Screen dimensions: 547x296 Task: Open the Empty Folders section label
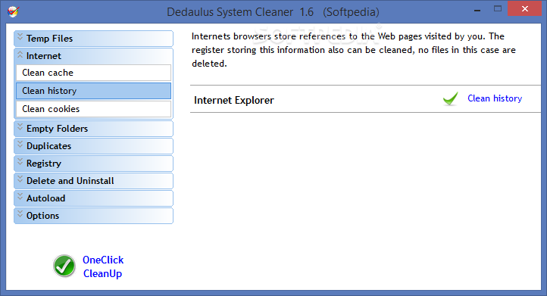coord(58,129)
